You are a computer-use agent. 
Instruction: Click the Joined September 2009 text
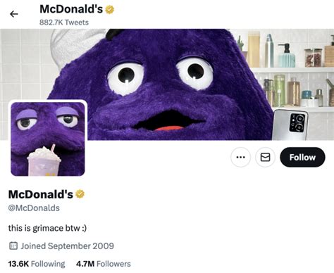68,246
